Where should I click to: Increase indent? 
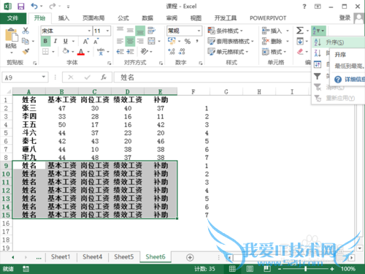(130, 52)
